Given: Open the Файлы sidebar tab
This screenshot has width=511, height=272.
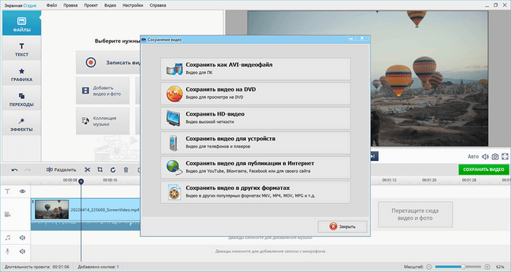Looking at the screenshot, I should 21,23.
